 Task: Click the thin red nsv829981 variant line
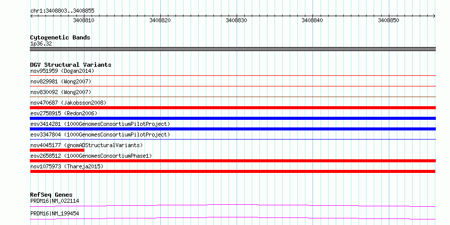tap(233, 86)
